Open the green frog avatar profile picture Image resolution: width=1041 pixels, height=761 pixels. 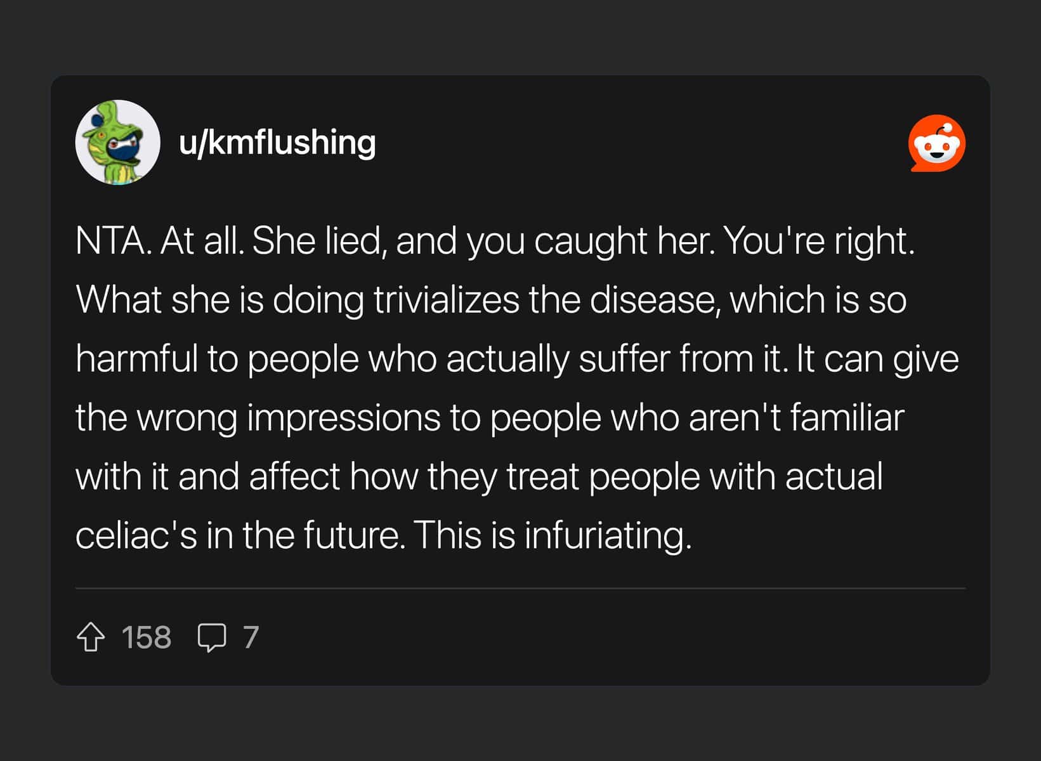pos(117,142)
